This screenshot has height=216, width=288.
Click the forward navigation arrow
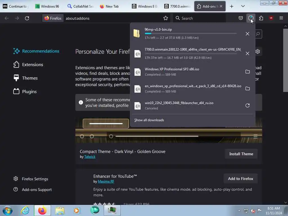(17, 18)
